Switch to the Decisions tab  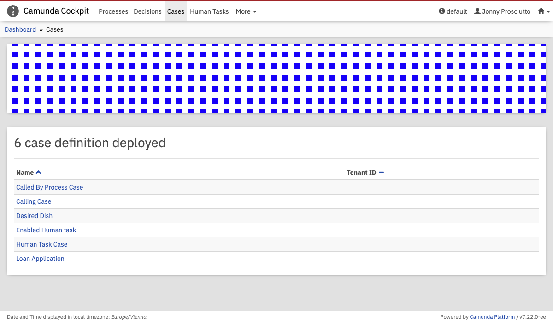pos(147,11)
